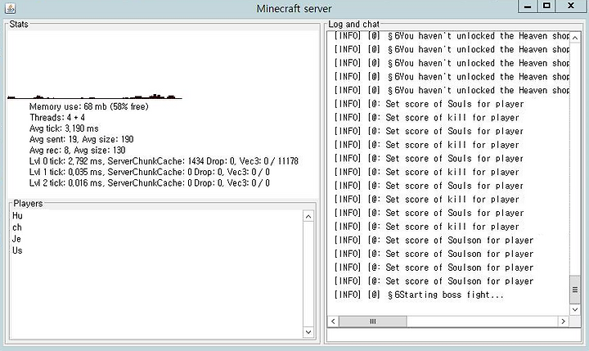Click the Java icon in the title bar
The image size is (589, 351).
[x=11, y=8]
